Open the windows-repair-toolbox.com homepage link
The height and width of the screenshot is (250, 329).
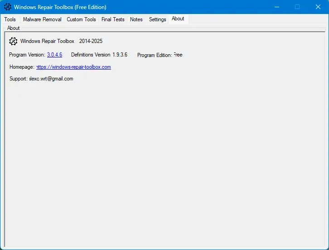tap(73, 67)
